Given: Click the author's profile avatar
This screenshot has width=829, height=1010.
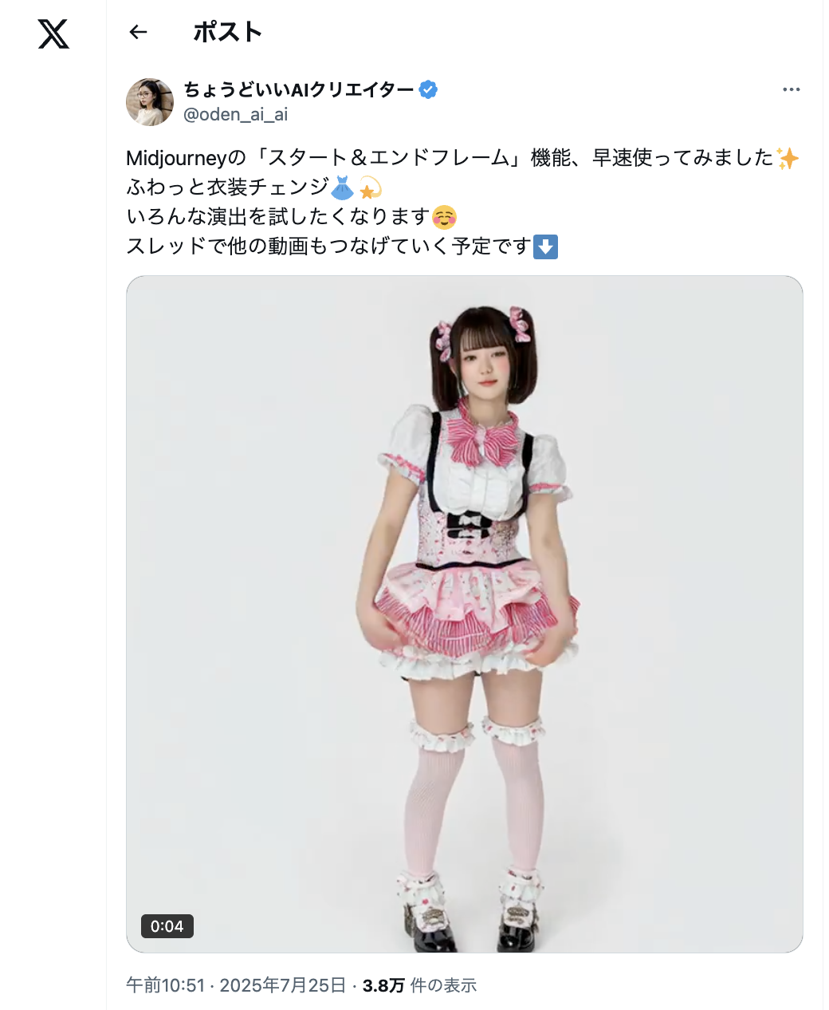Looking at the screenshot, I should coord(150,102).
